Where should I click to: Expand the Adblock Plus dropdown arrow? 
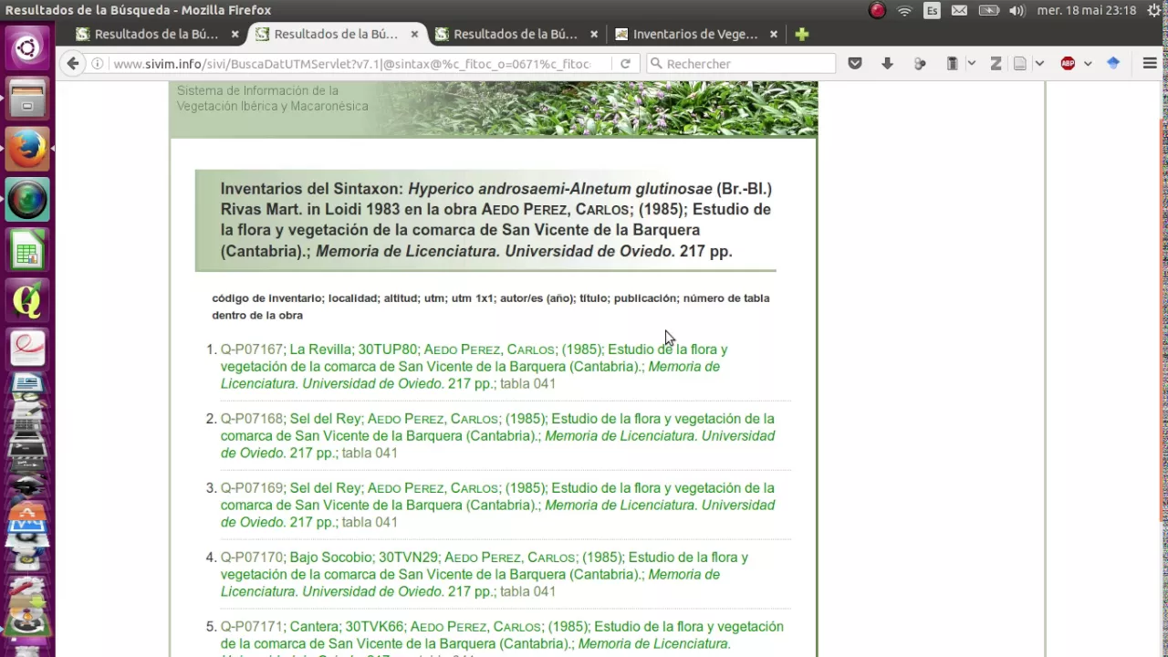pyautogui.click(x=1088, y=64)
